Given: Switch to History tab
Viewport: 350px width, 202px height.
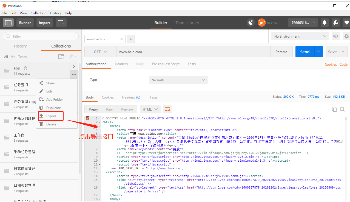Looking at the screenshot, I should tap(20, 46).
